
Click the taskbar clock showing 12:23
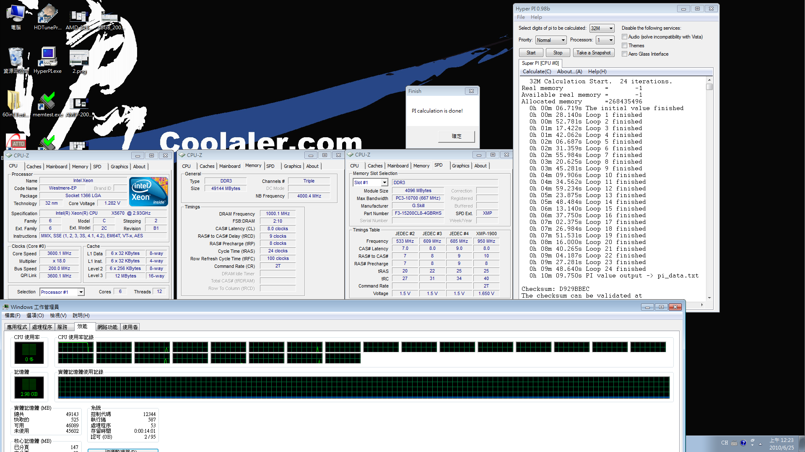click(782, 444)
